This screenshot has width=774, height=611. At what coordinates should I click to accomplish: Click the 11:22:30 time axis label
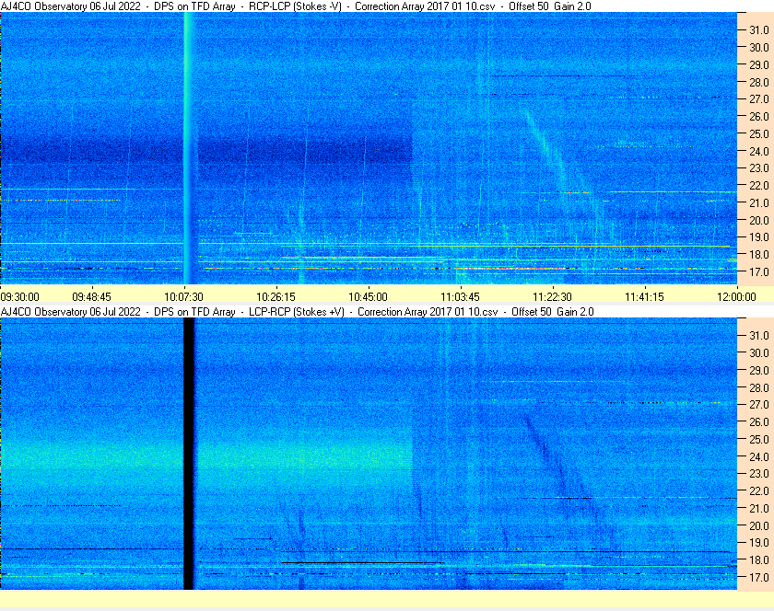coord(552,297)
